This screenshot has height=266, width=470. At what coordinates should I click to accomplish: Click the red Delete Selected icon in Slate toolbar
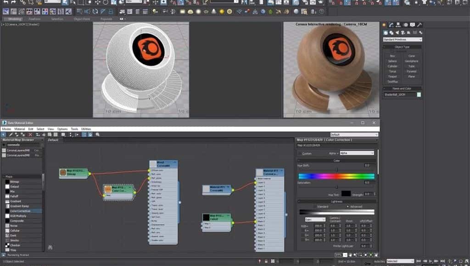click(30, 134)
